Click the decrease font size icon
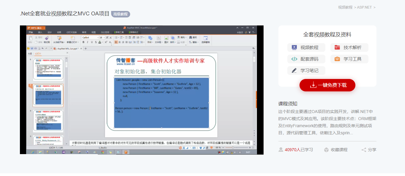 pyautogui.click(x=111, y=38)
